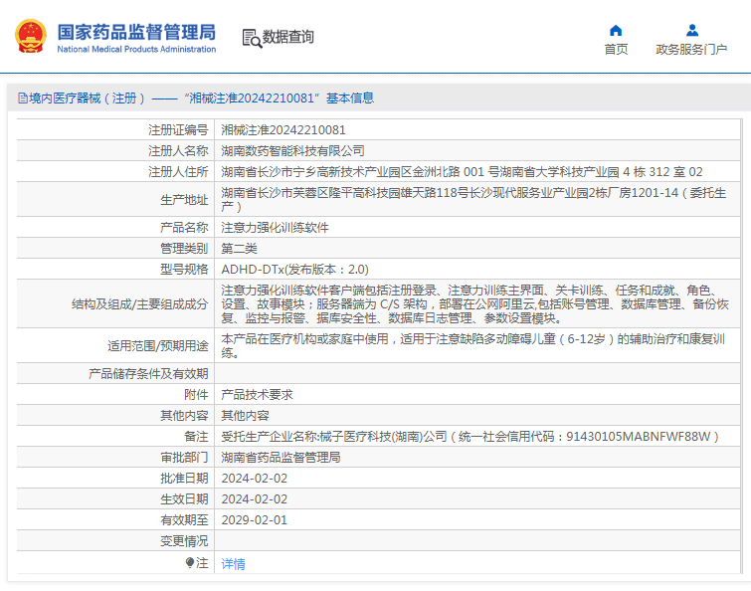The image size is (751, 591).
Task: Click the National Medical Products Administration subtitle
Action: point(136,49)
